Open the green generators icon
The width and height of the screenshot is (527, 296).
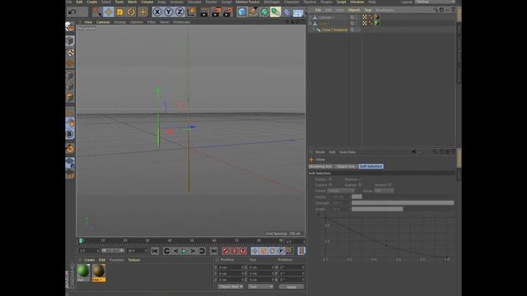(x=264, y=12)
